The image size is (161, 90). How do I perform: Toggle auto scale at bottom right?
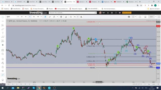point(154,84)
